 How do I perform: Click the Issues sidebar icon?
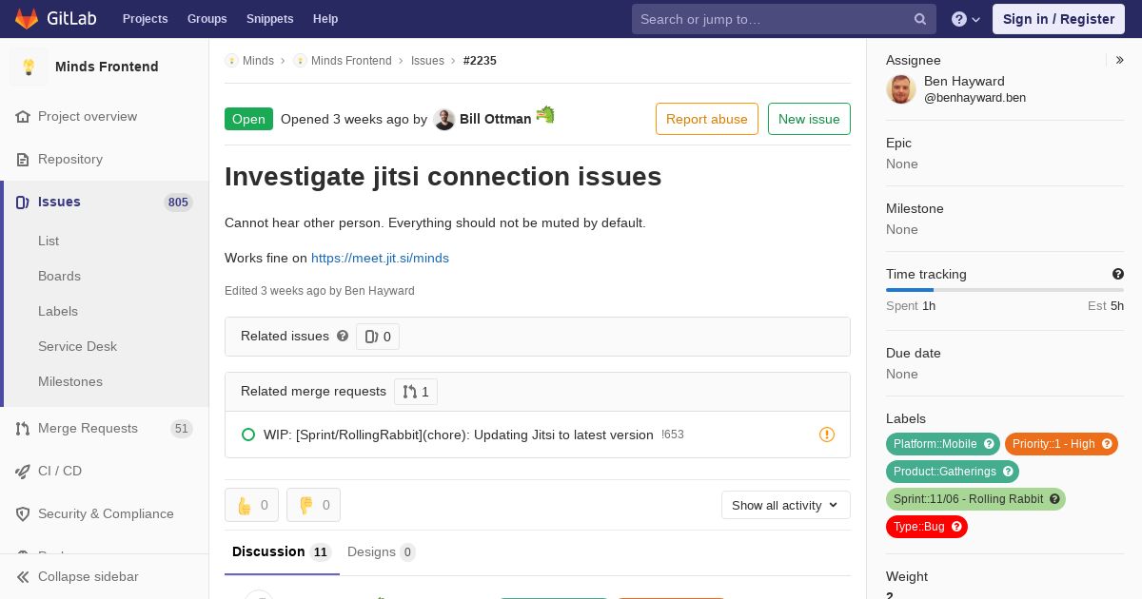[23, 203]
